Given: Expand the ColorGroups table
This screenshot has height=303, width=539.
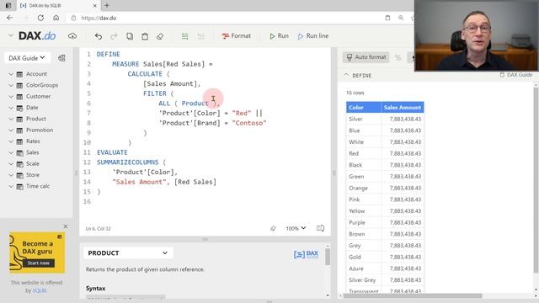Looking at the screenshot, I should [11, 85].
